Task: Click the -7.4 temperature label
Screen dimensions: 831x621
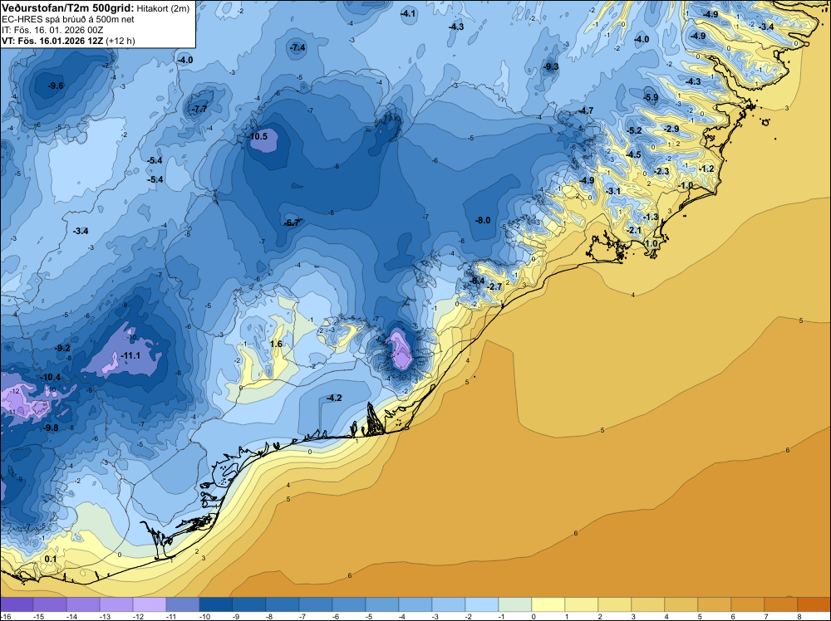Action: click(297, 47)
